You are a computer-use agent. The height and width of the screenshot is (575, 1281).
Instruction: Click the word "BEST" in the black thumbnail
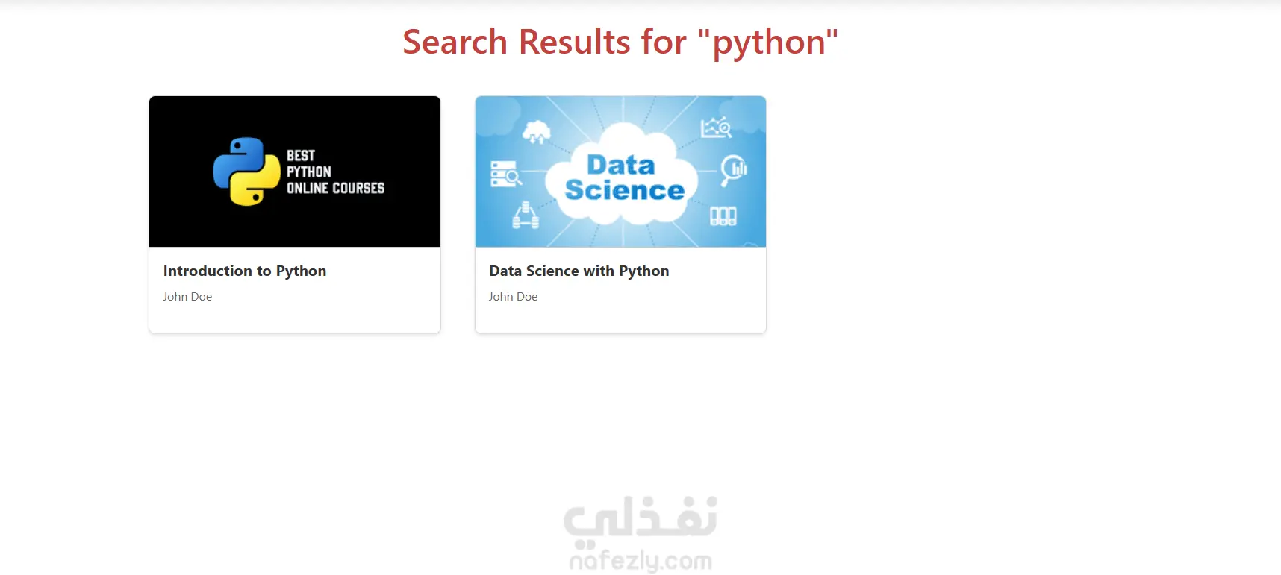[301, 156]
